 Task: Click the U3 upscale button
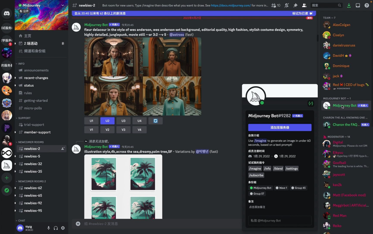tap(123, 121)
